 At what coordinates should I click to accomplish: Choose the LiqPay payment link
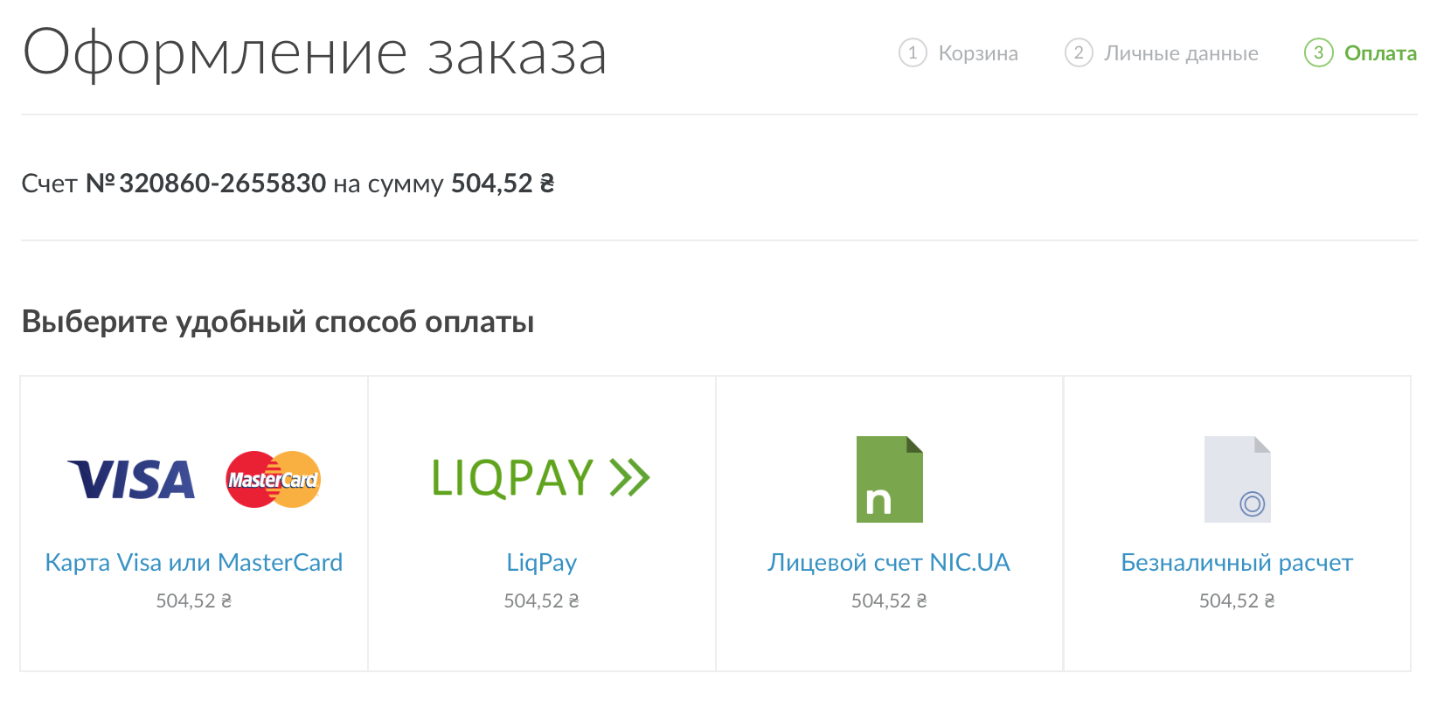pos(541,562)
